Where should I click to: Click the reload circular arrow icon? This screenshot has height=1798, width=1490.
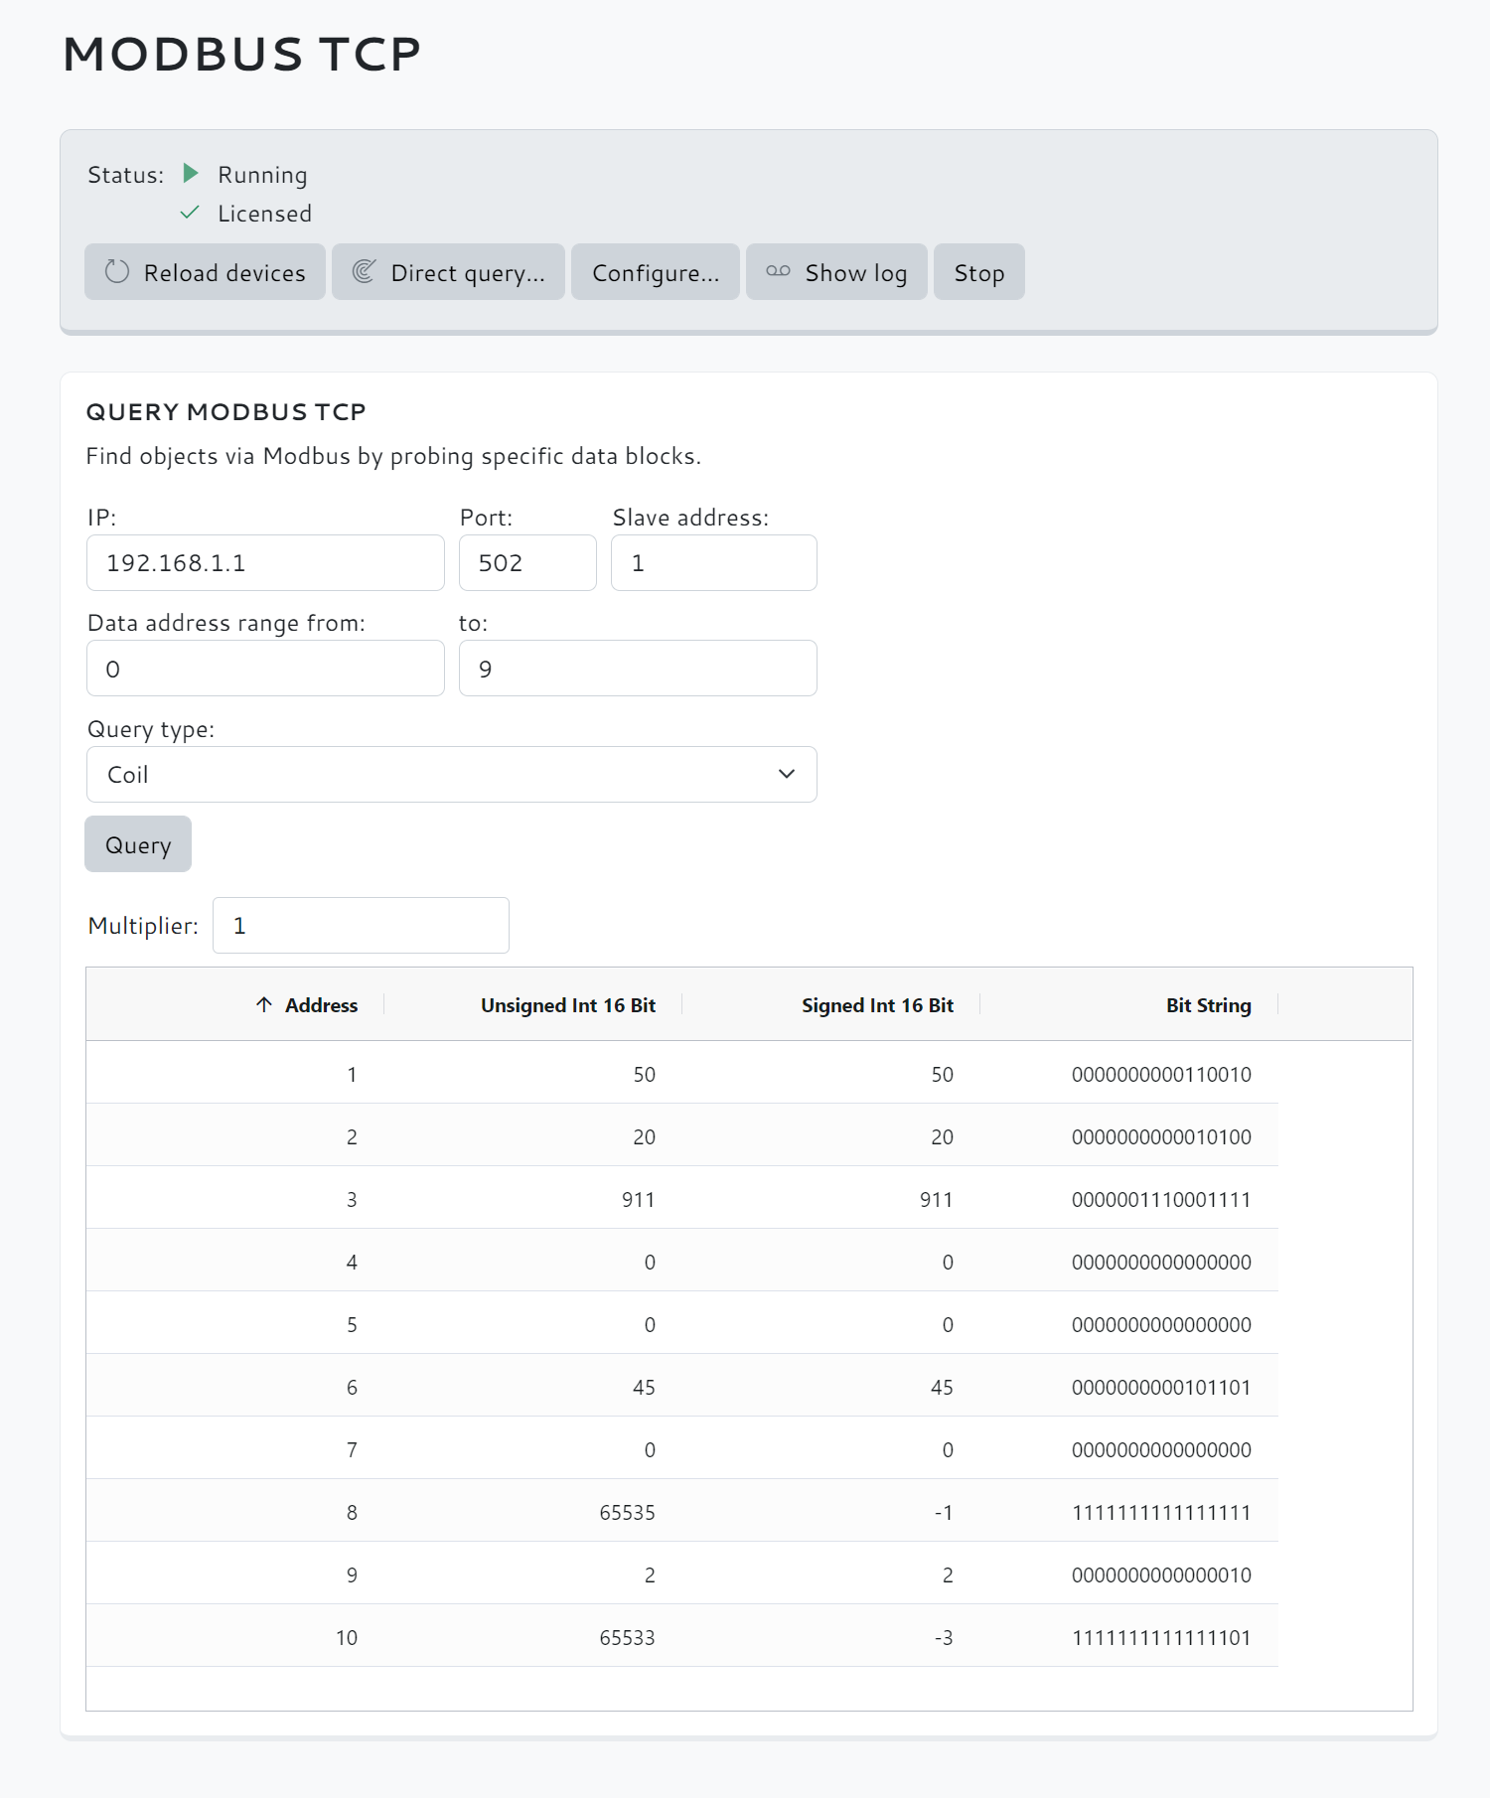click(117, 271)
